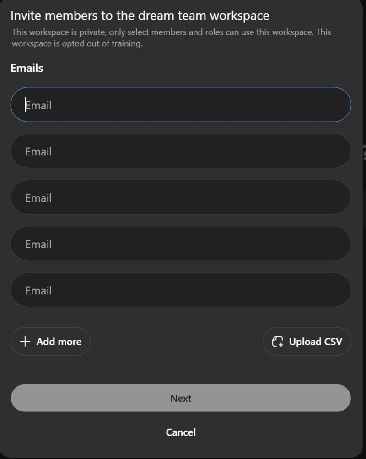The height and width of the screenshot is (459, 366).
Task: Select the second Email input field
Action: (181, 151)
